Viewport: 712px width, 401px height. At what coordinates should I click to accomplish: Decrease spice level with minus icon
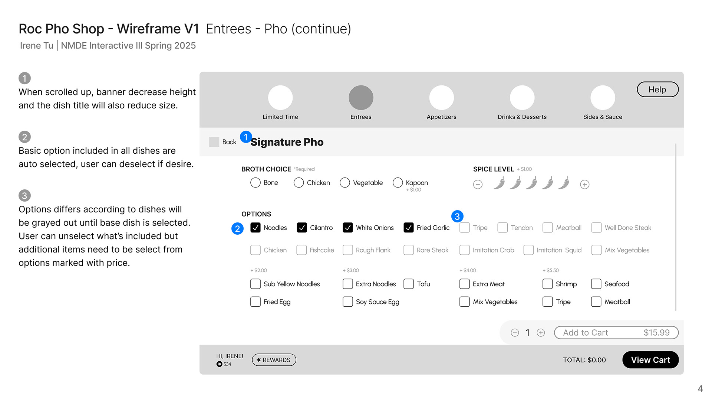pyautogui.click(x=478, y=185)
